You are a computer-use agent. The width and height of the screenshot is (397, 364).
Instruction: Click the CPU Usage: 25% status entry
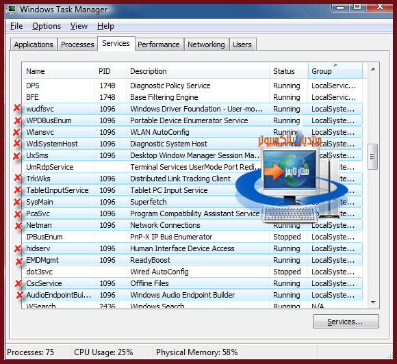tap(103, 352)
